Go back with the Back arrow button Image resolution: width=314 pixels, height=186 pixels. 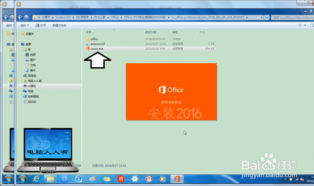[x=19, y=18]
